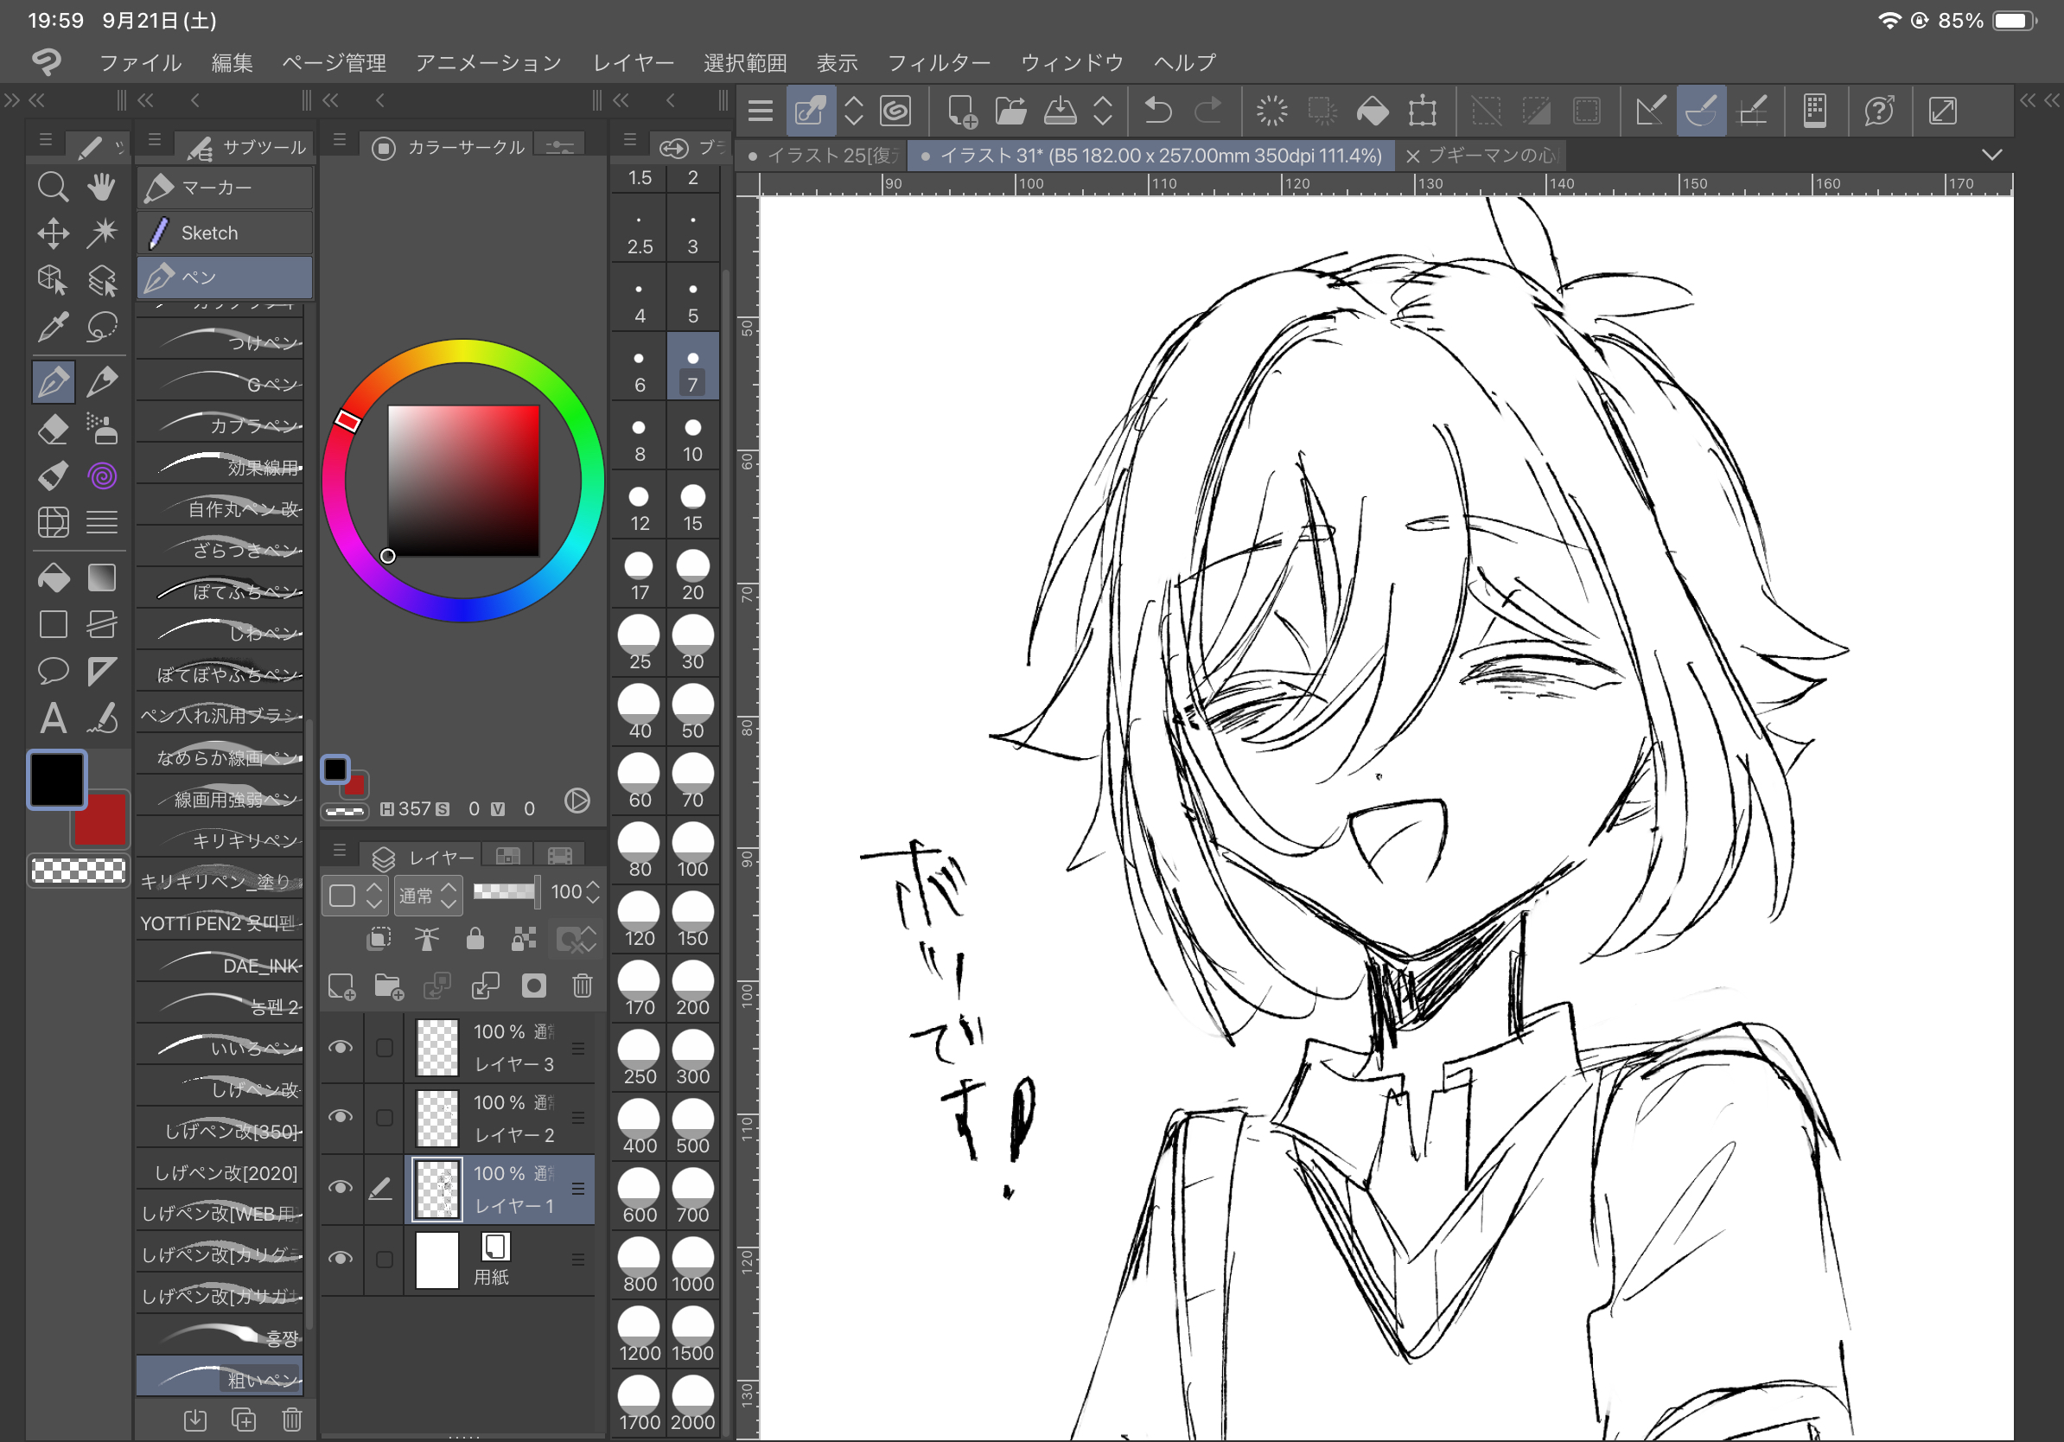Select the Hand move tool
Image resolution: width=2064 pixels, height=1442 pixels.
pos(102,187)
